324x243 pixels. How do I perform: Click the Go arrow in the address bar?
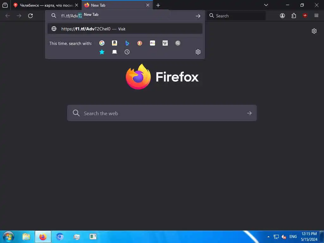click(x=198, y=16)
